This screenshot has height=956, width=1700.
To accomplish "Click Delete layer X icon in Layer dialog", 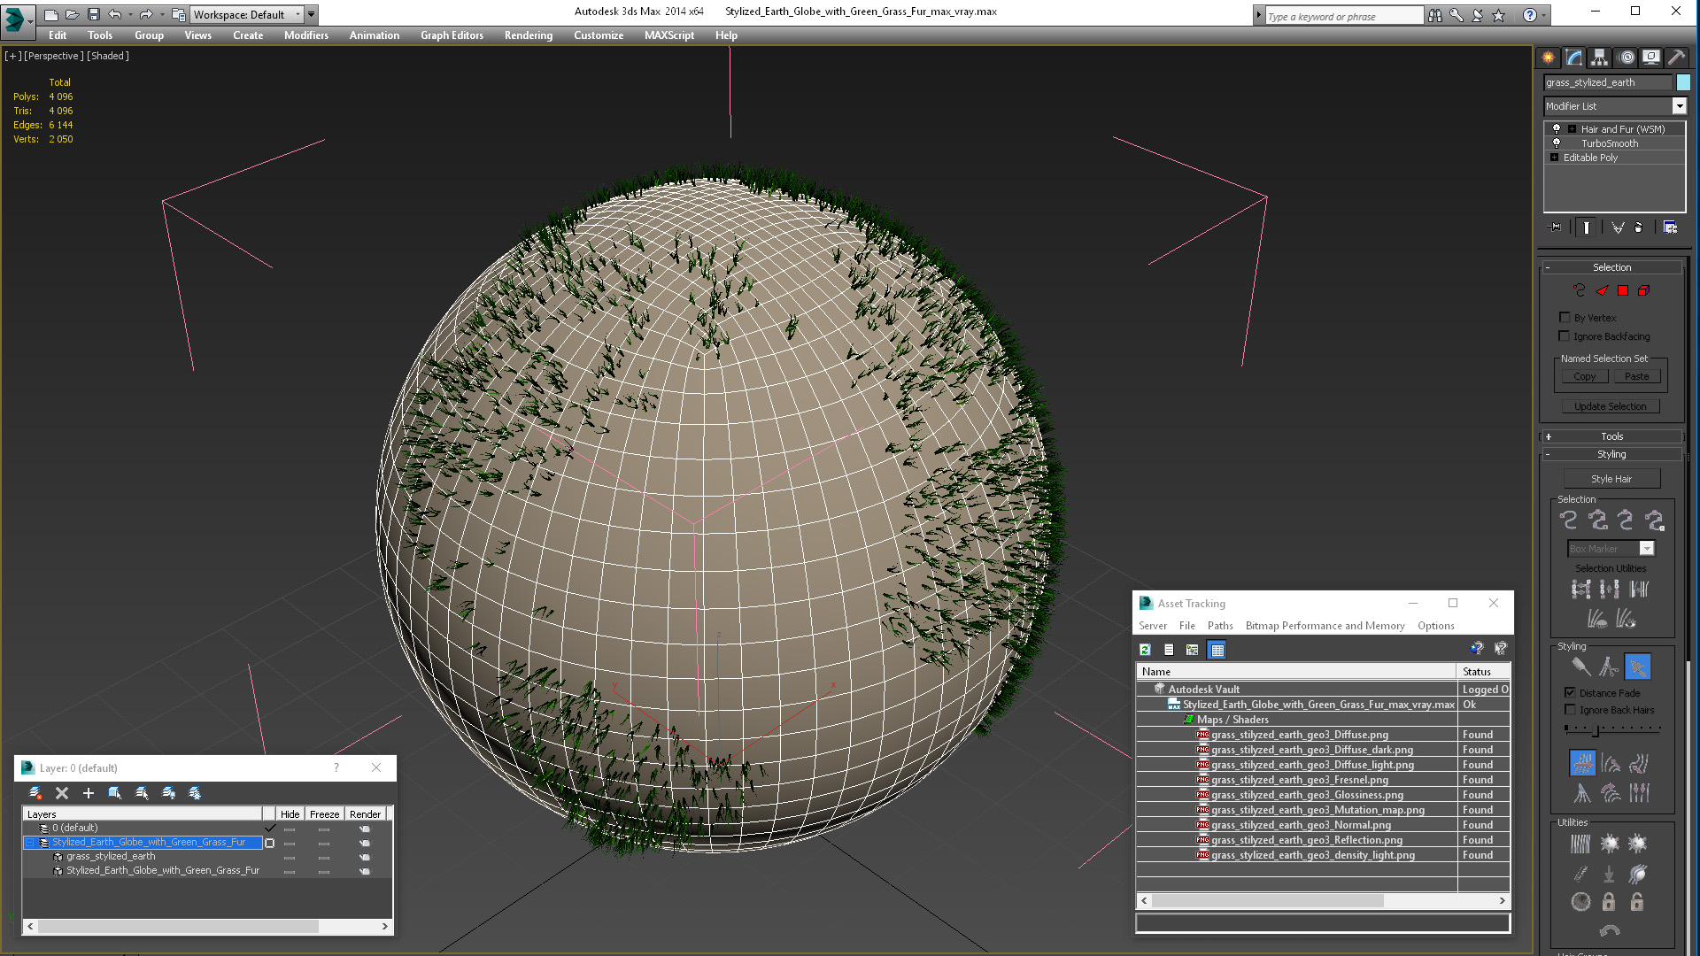I will tap(62, 793).
